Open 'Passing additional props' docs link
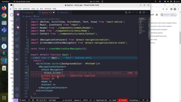 tap(158, 36)
